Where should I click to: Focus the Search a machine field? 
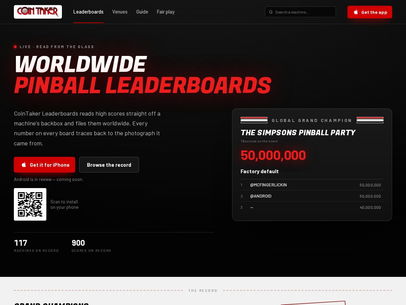pyautogui.click(x=300, y=12)
